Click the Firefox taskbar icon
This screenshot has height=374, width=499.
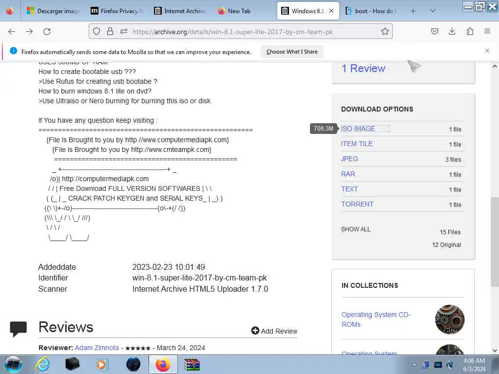click(163, 364)
